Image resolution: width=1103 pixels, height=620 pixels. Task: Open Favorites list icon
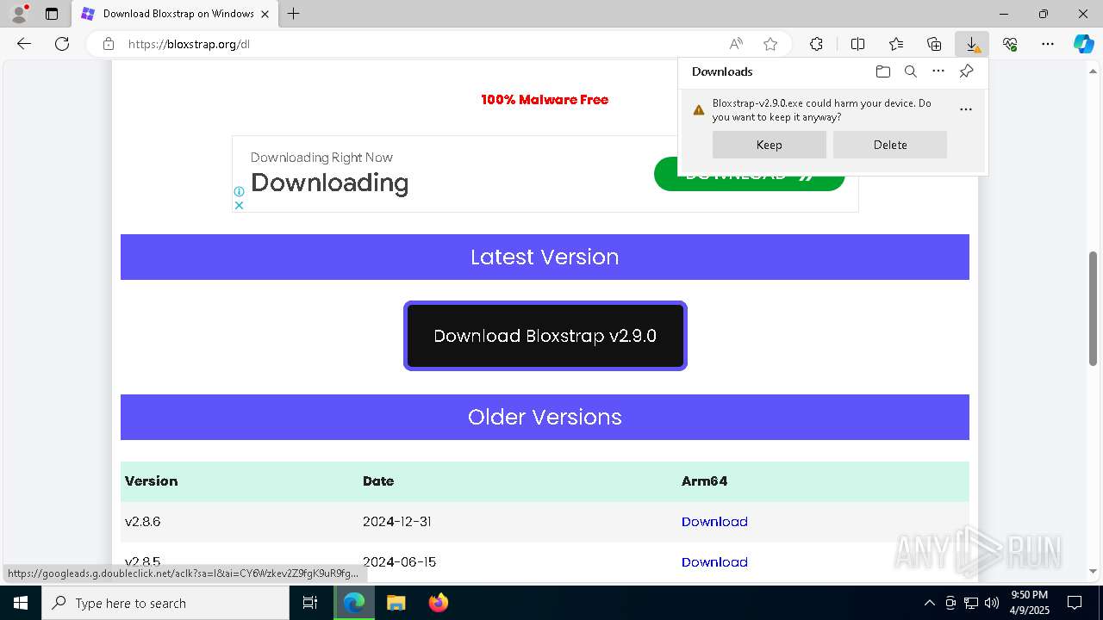coord(896,44)
